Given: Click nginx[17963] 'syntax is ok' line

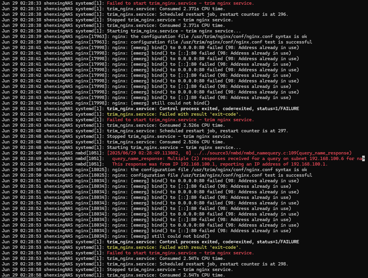Looking at the screenshot, I should point(154,37).
